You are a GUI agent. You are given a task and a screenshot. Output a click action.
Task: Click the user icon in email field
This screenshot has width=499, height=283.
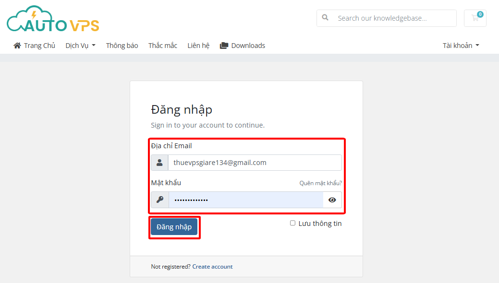159,163
